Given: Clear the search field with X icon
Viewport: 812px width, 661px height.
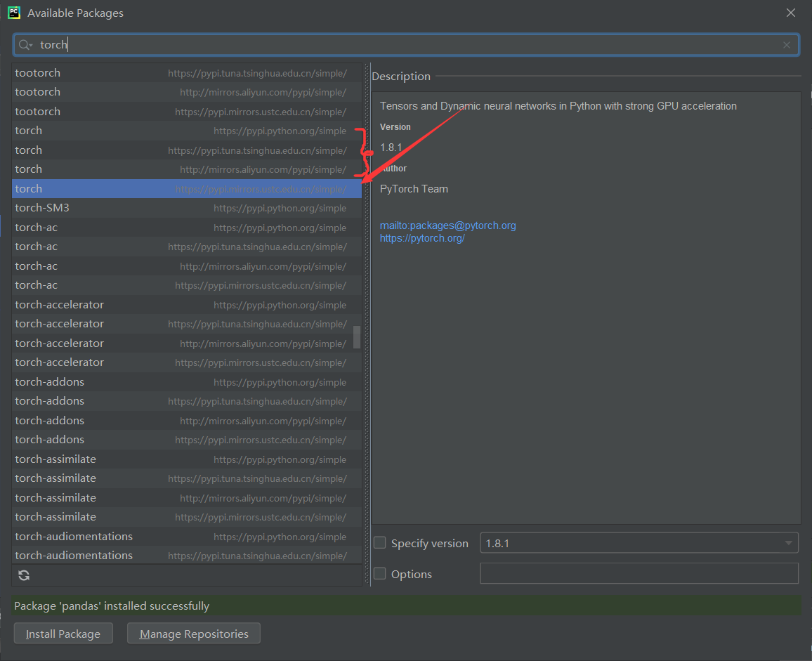Looking at the screenshot, I should (x=787, y=45).
